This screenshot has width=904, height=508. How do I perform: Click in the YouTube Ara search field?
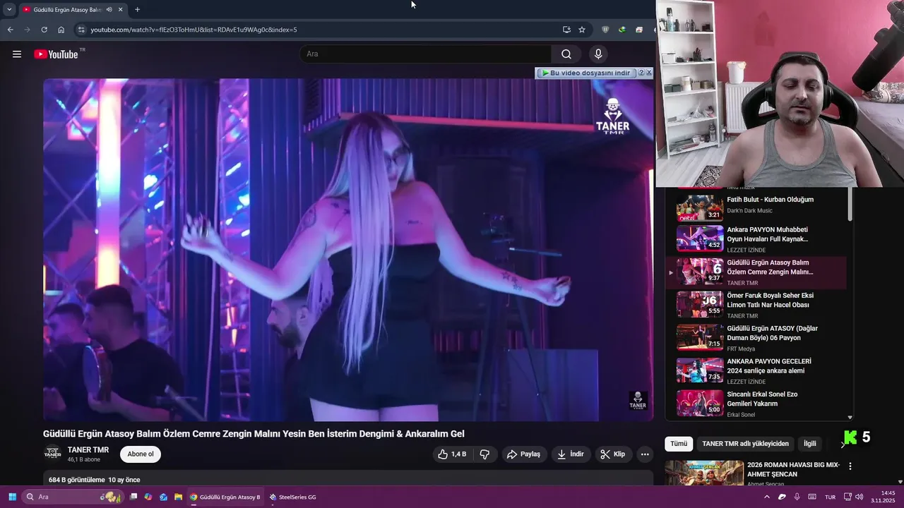point(427,54)
